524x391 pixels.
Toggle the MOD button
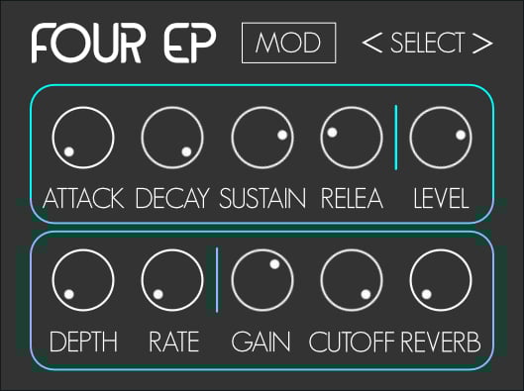click(288, 43)
